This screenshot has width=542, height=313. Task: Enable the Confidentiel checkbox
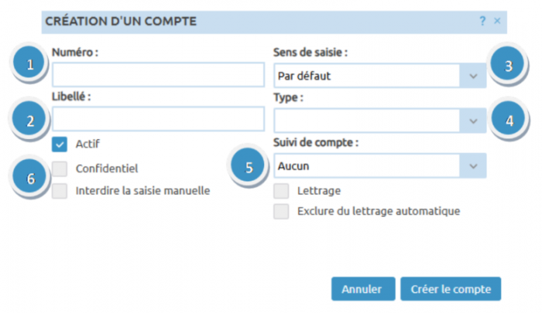(x=60, y=168)
